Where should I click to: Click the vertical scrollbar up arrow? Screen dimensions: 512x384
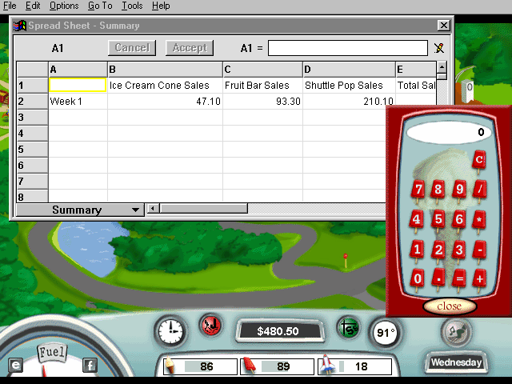point(442,67)
